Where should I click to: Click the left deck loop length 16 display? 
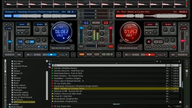tap(20, 42)
